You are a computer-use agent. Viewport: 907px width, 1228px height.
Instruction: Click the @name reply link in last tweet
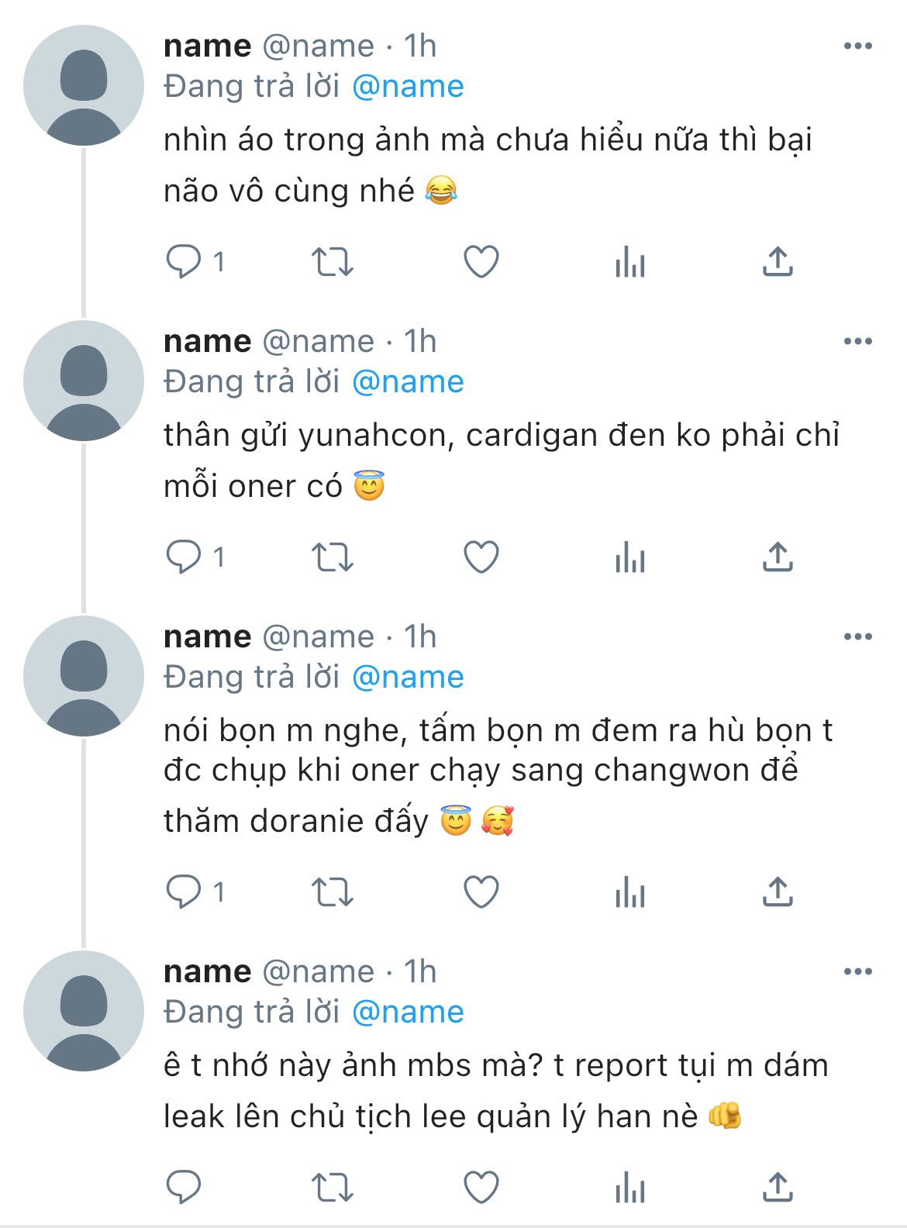click(x=408, y=1012)
